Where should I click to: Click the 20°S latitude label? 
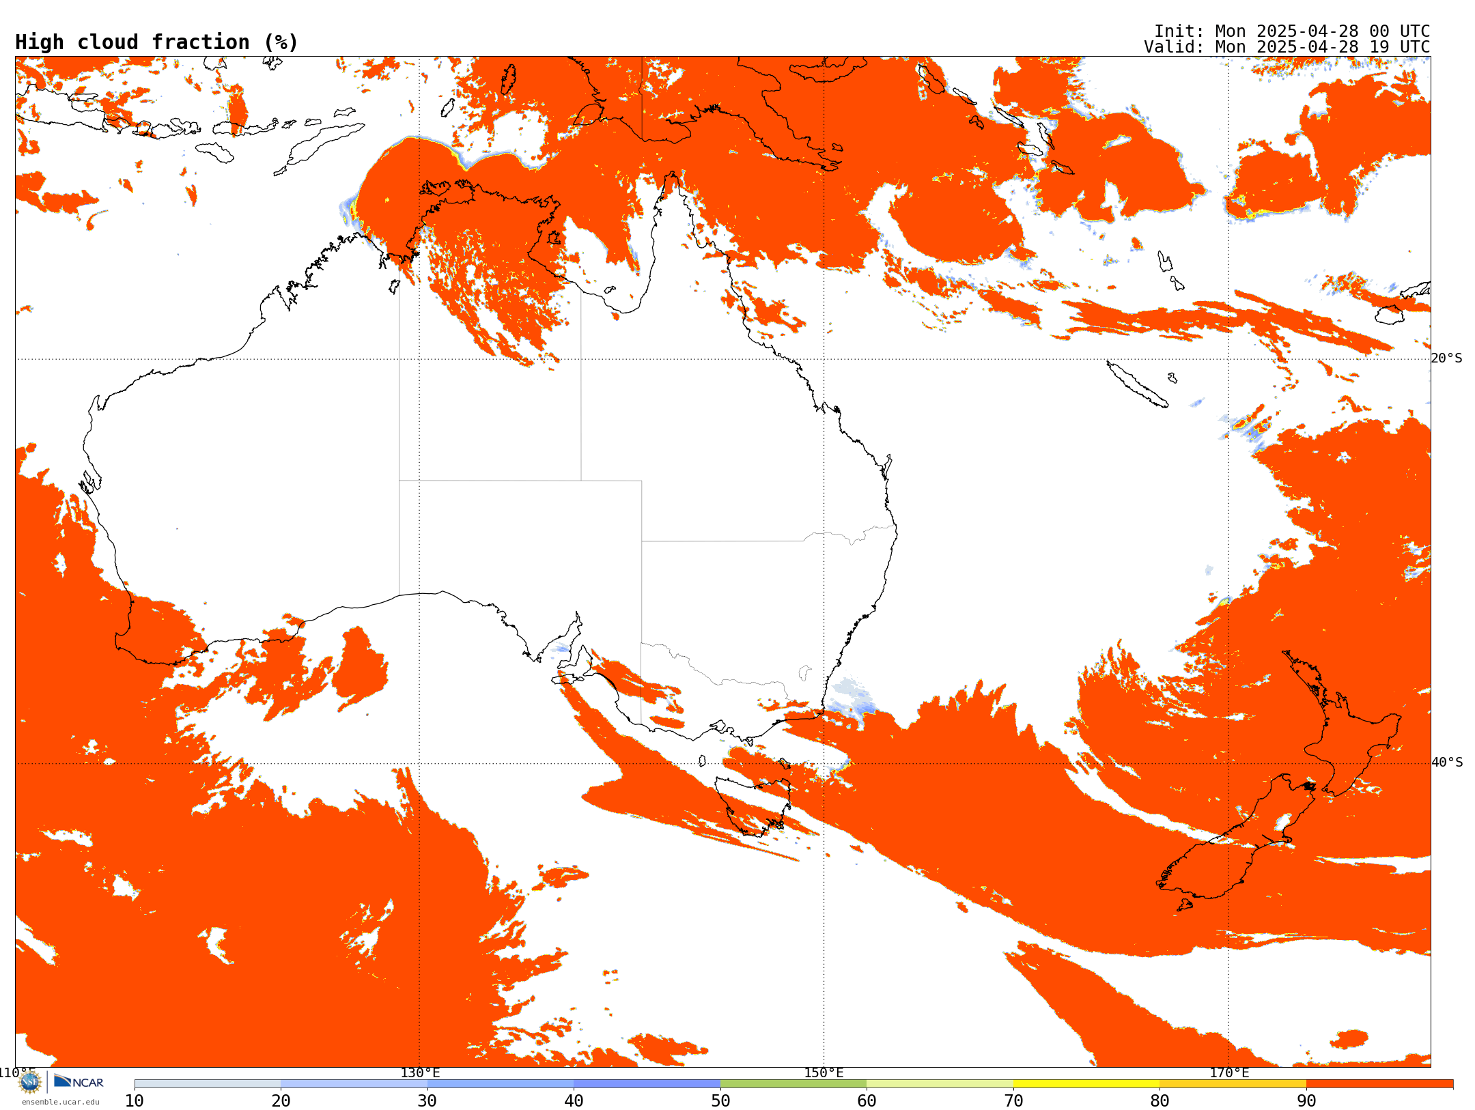[x=1446, y=358]
